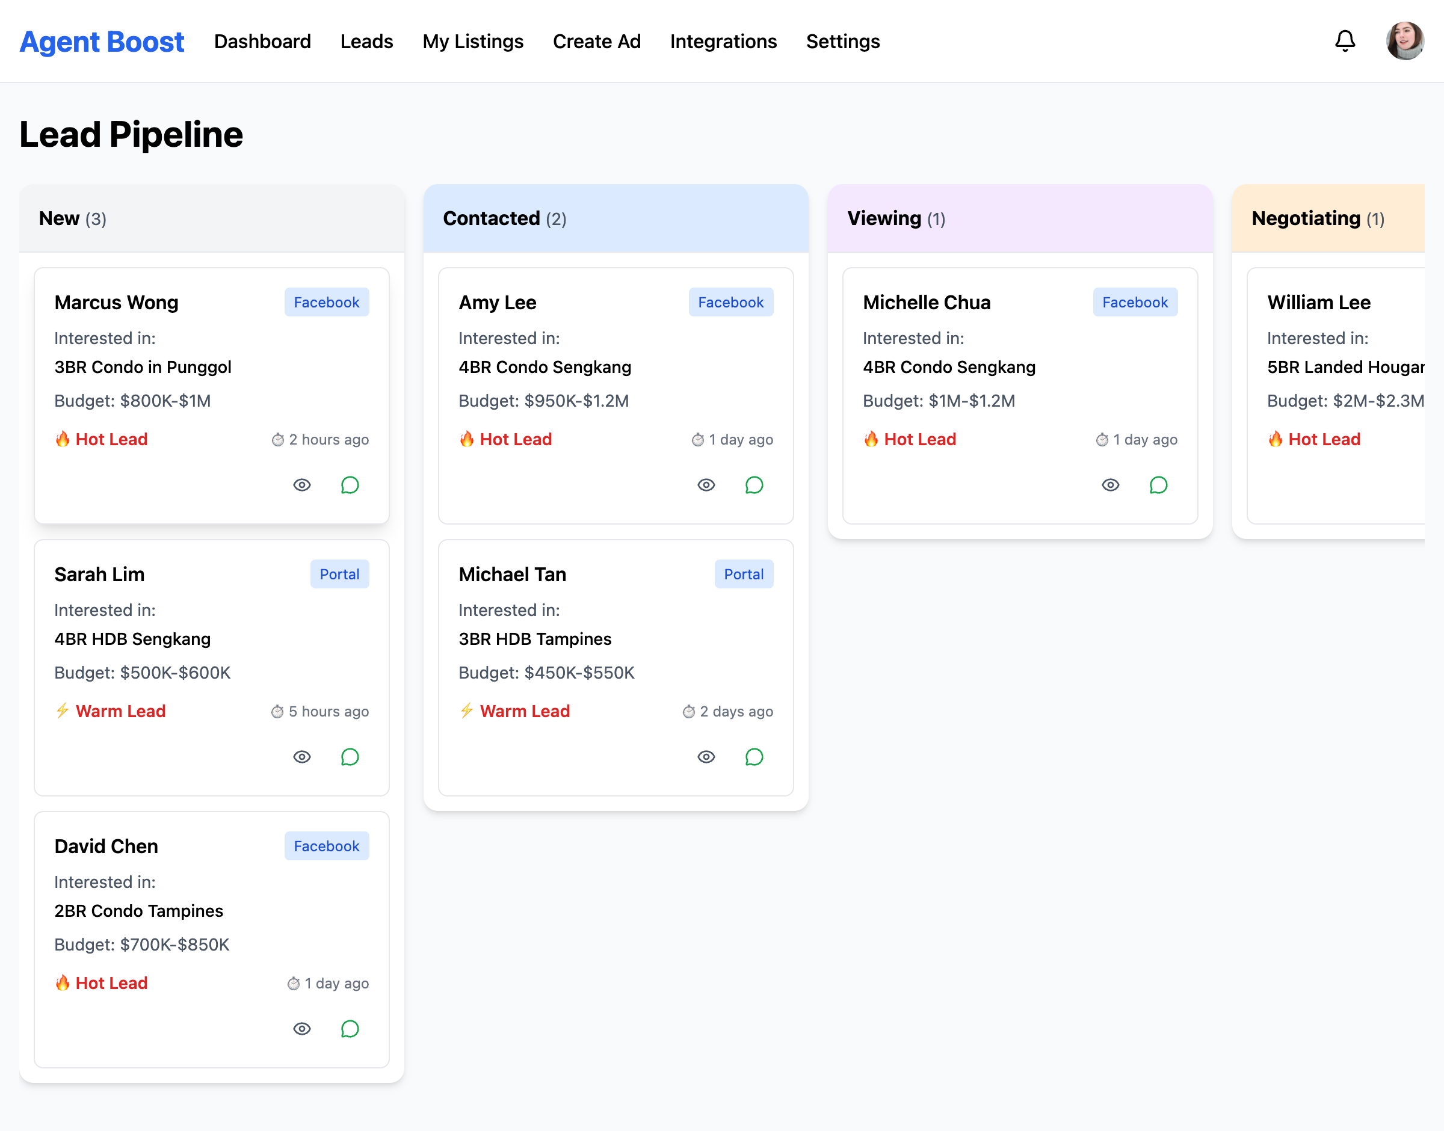The image size is (1444, 1131).
Task: Click the Agent Boost logo link
Action: pos(102,41)
